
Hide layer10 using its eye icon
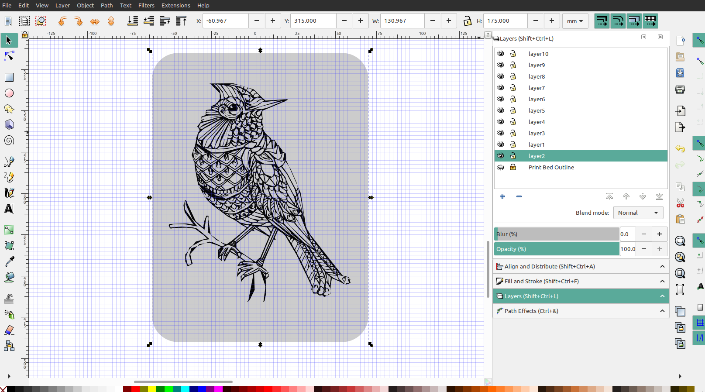(501, 54)
